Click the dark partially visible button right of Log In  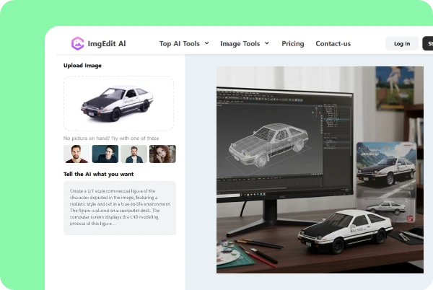point(428,43)
